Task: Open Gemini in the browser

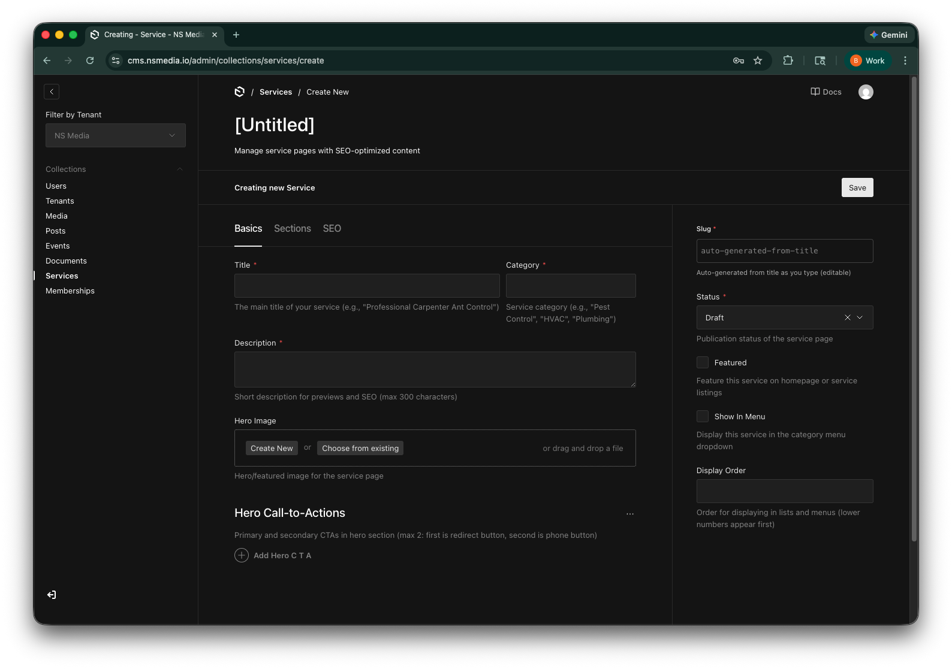Action: coord(888,35)
